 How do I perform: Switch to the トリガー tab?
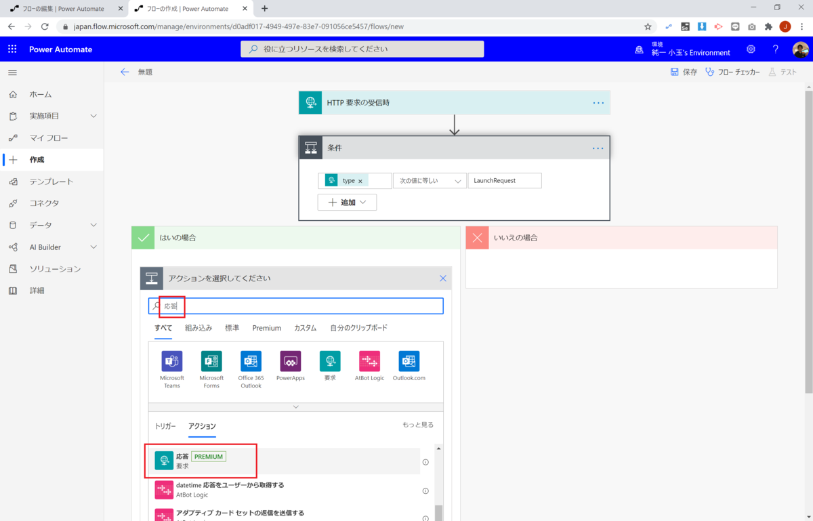[x=165, y=426]
